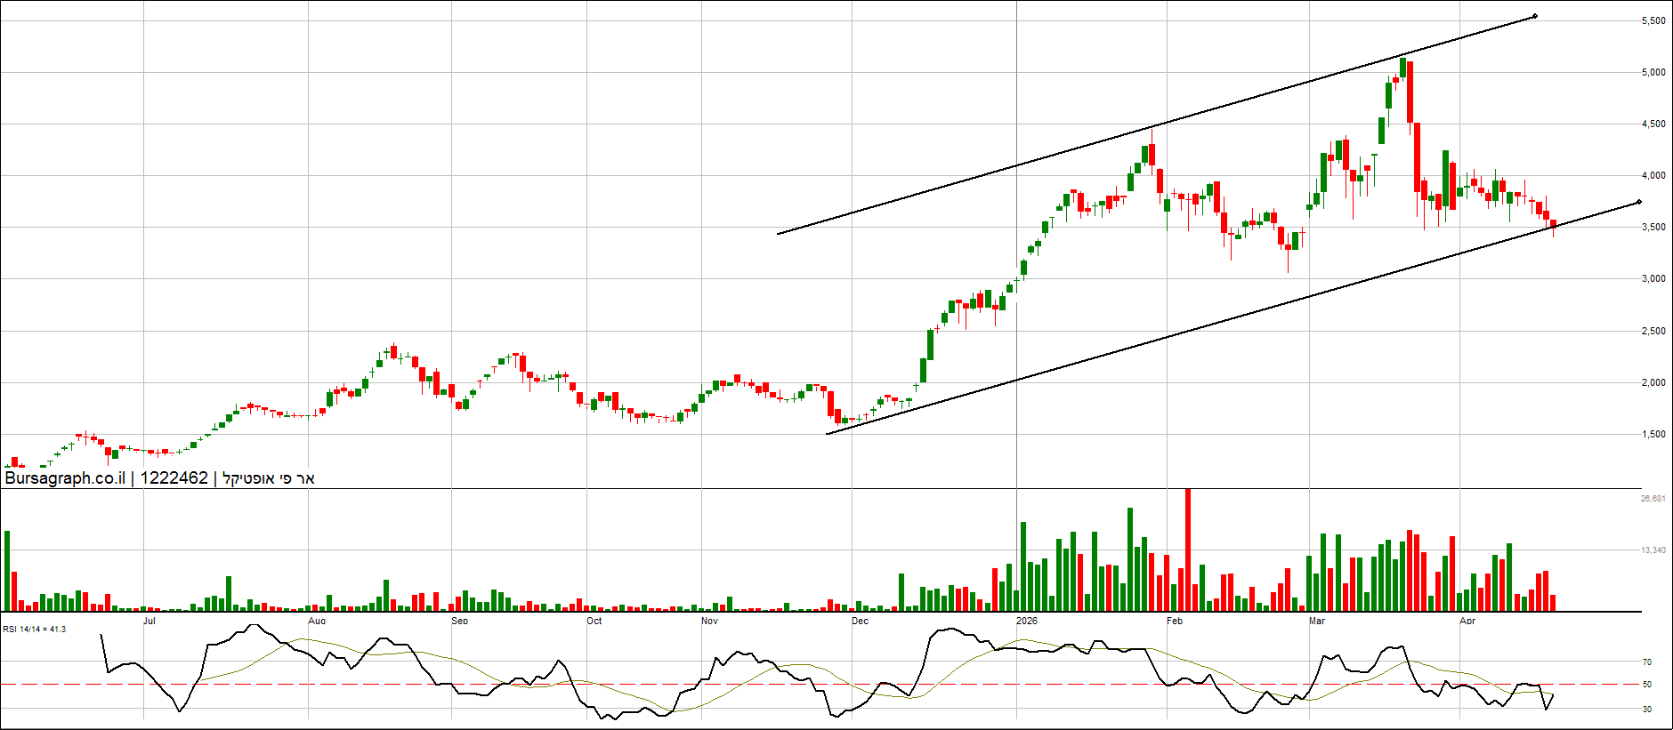This screenshot has width=1673, height=730.
Task: Click the Hebrew stock name אר פי אופטיקל
Action: pos(268,478)
